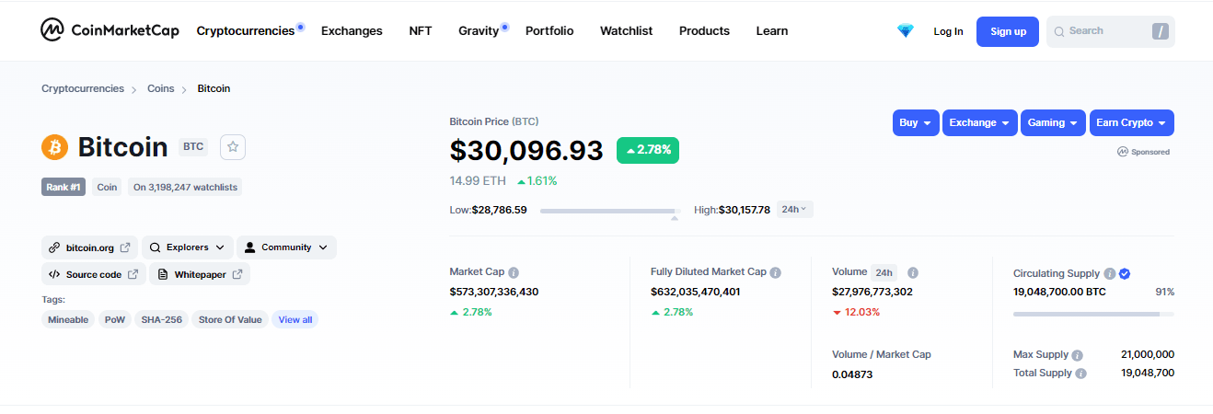Change the 24h range dropdown for Low/High
Viewport: 1213px width, 414px height.
794,210
